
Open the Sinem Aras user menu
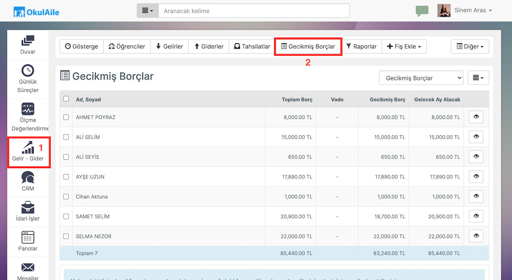[473, 10]
